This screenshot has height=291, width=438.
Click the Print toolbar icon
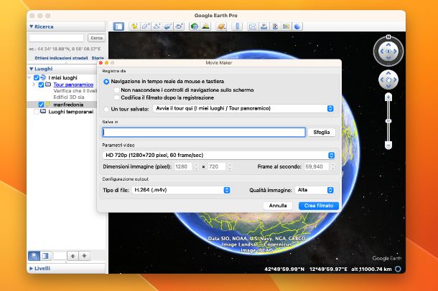click(x=264, y=27)
